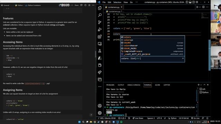Pick colorsys from autocomplete suggestions
This screenshot has height=124, width=221.
click(x=153, y=40)
